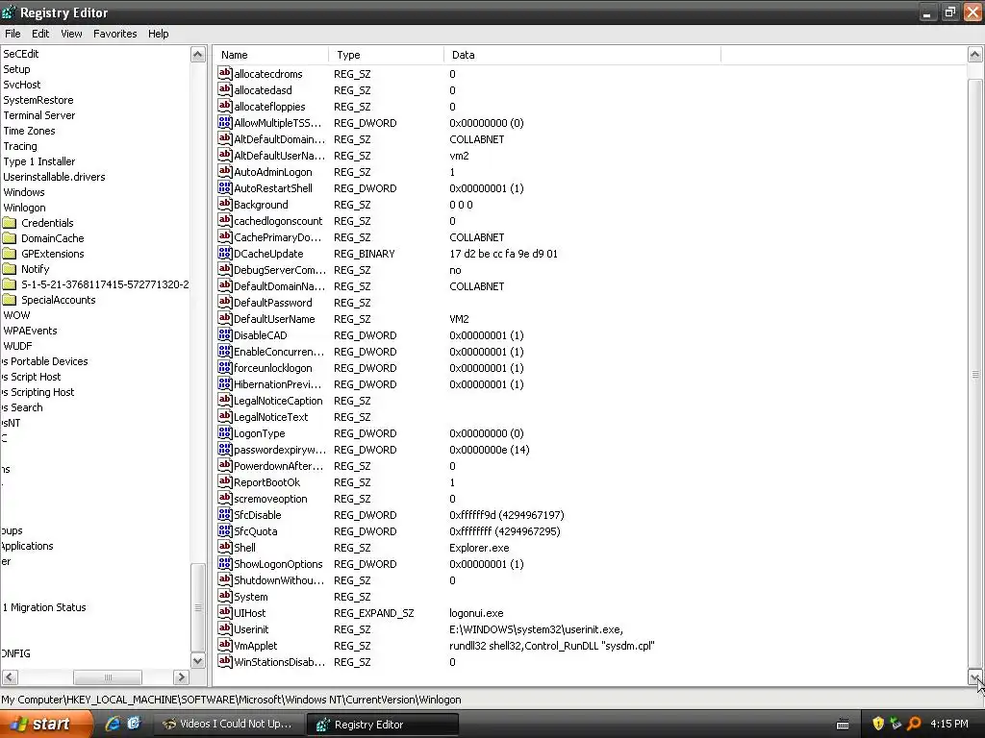The height and width of the screenshot is (738, 985).
Task: Click the Registry Editor title bar icon
Action: 9,12
